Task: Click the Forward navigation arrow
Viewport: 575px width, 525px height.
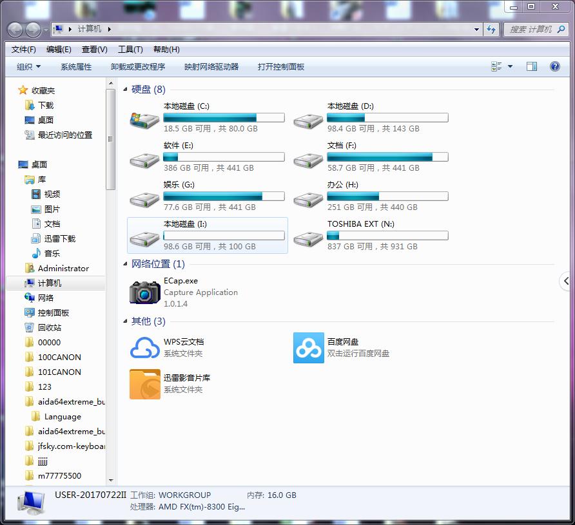Action: click(x=33, y=30)
